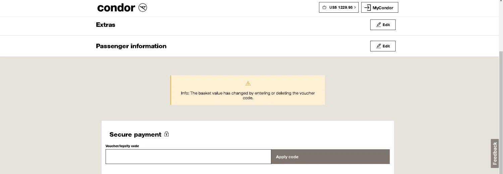Click the MyCondor login arrow icon

pos(368,8)
